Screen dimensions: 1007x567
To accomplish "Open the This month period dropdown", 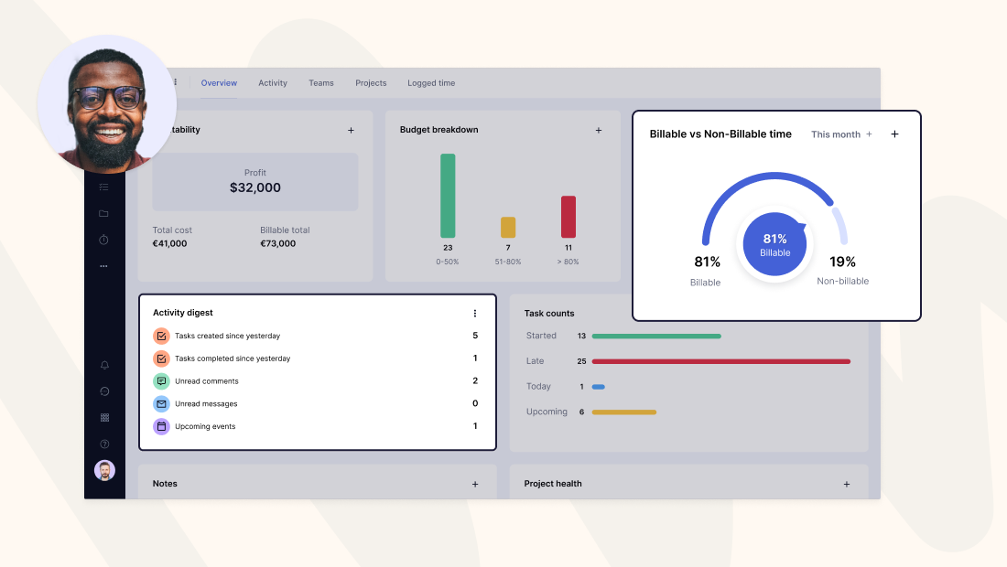I will point(835,134).
